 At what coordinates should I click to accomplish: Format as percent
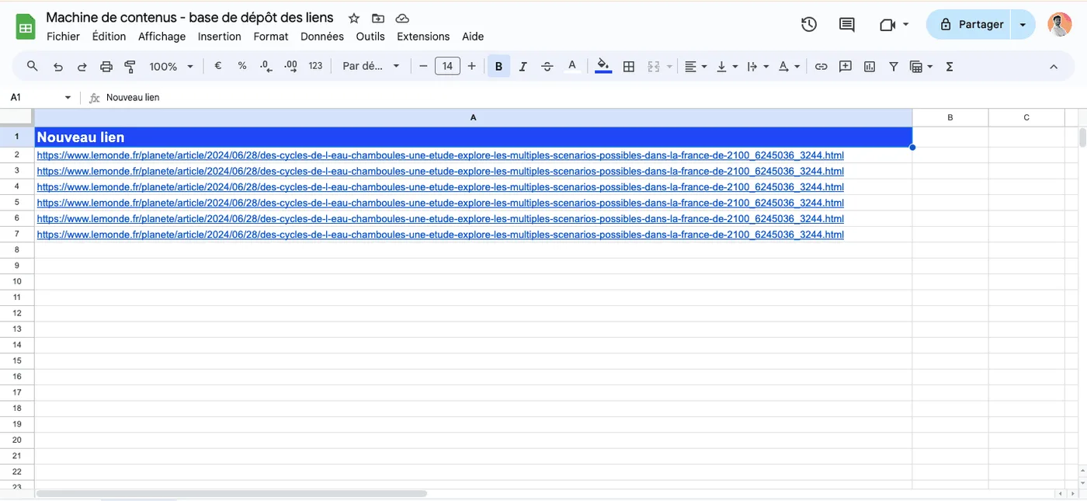pos(242,66)
